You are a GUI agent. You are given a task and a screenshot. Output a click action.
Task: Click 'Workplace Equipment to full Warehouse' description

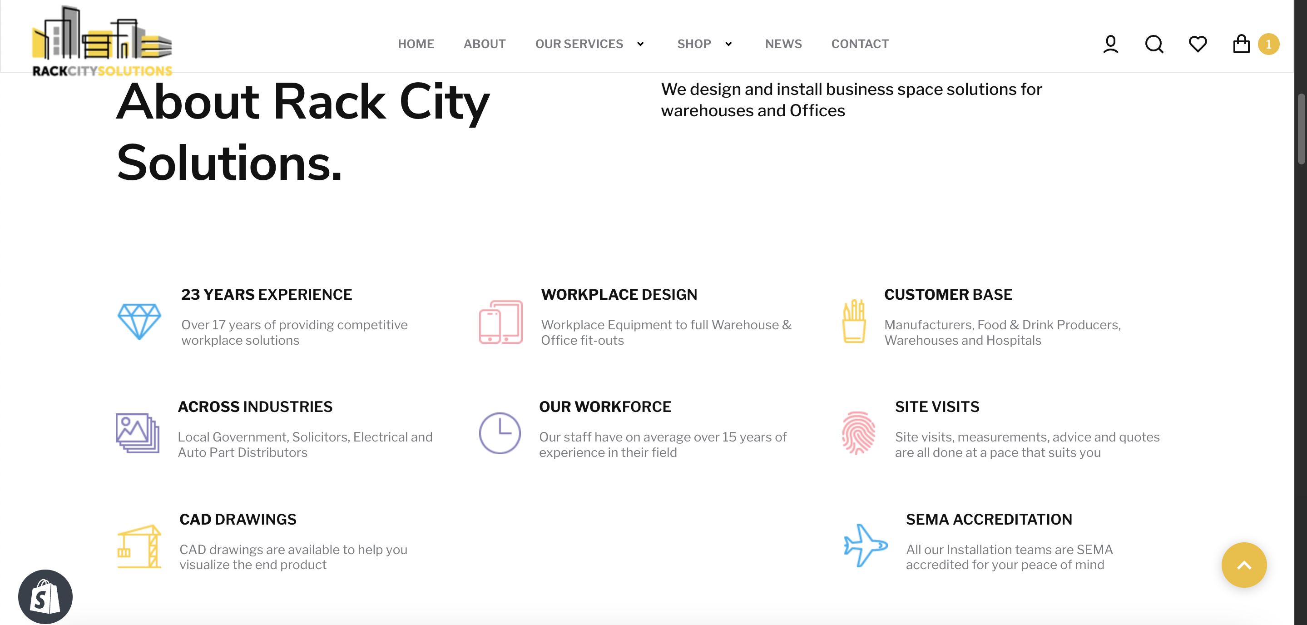[666, 332]
